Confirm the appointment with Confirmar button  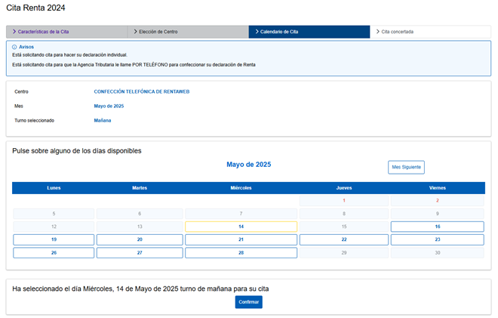click(248, 302)
